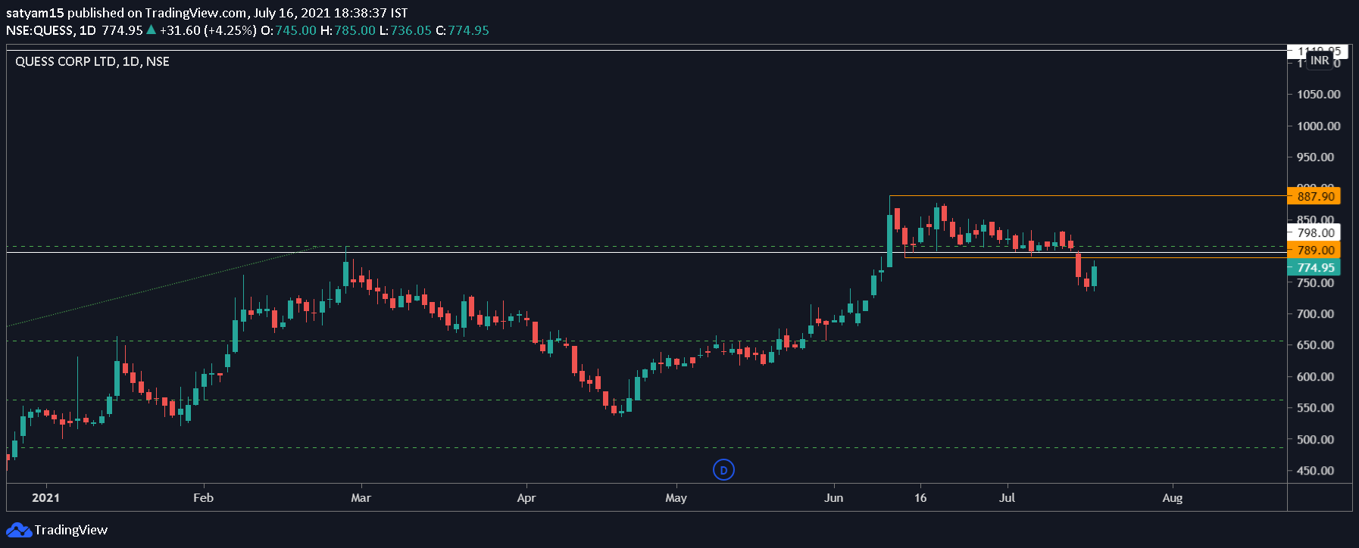Click the Mar label on the time axis
The image size is (1359, 548).
361,497
